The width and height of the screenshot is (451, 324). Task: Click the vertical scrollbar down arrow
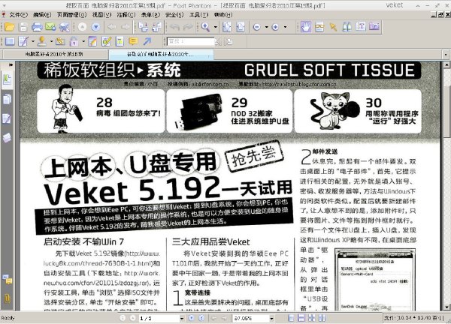pyautogui.click(x=447, y=307)
